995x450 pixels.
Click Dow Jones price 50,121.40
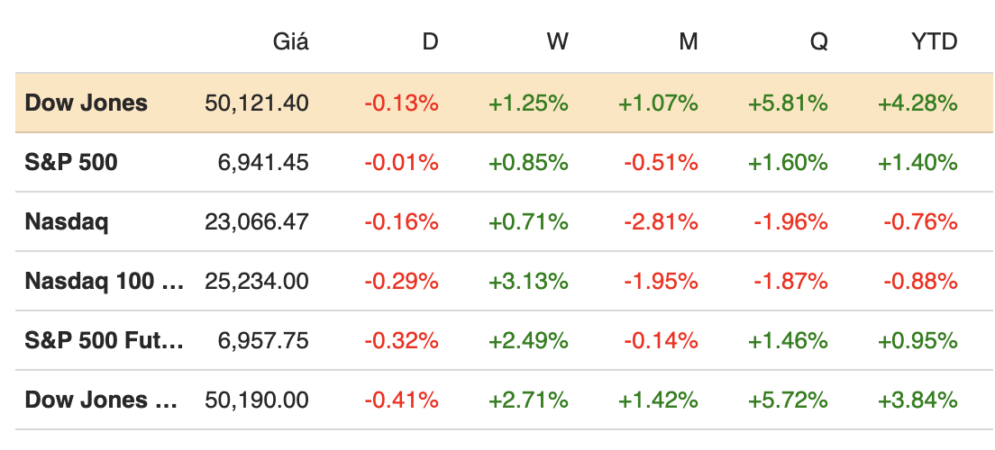pos(257,103)
